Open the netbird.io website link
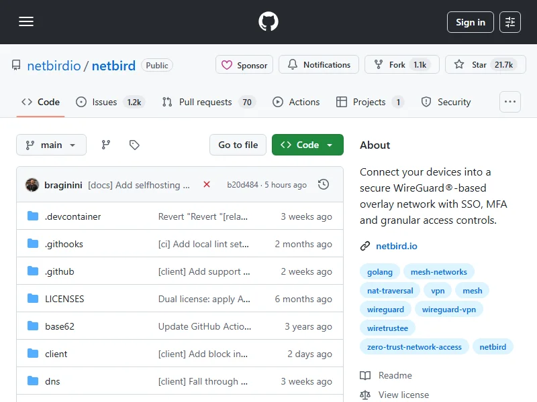The image size is (537, 402). 396,246
